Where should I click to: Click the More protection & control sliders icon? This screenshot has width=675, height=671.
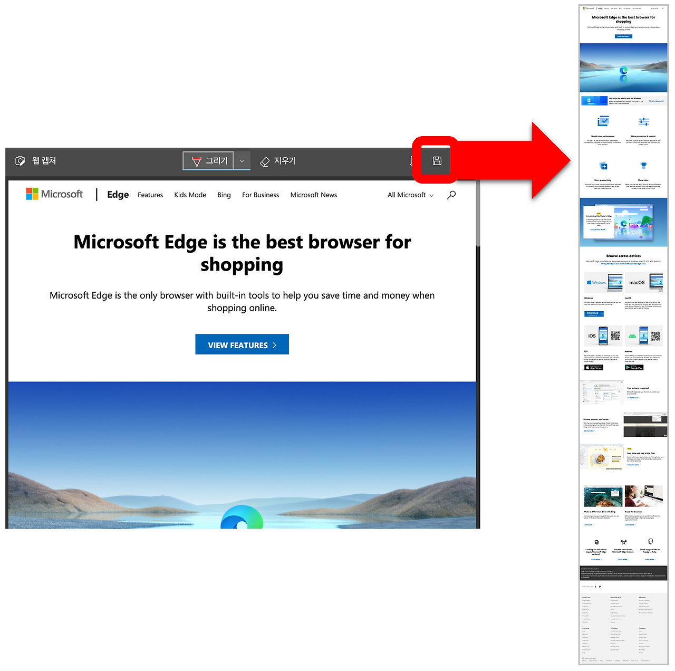(643, 121)
